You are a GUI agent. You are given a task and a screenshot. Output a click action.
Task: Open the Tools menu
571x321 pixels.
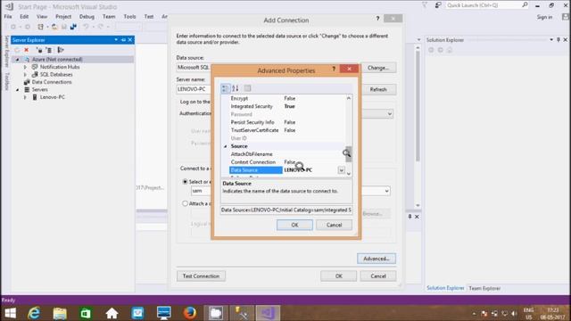(x=129, y=16)
